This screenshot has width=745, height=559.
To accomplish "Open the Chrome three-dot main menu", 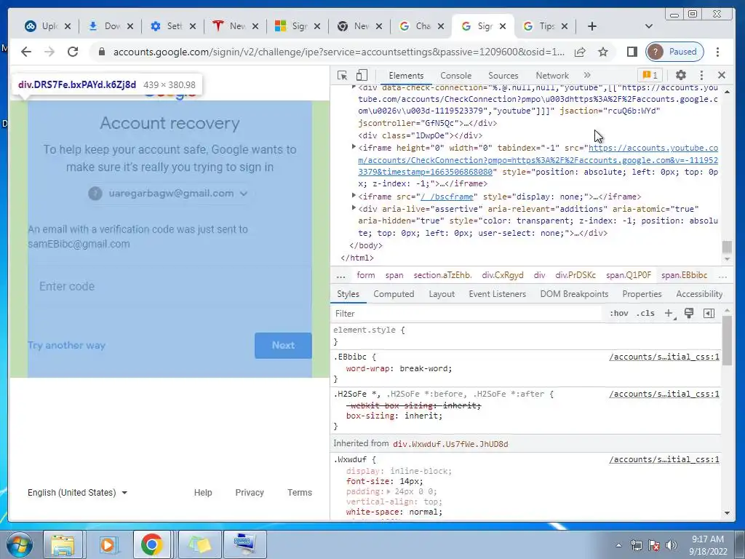I will pyautogui.click(x=718, y=52).
